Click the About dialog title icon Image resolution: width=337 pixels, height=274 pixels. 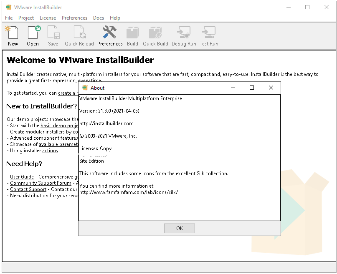(85, 88)
